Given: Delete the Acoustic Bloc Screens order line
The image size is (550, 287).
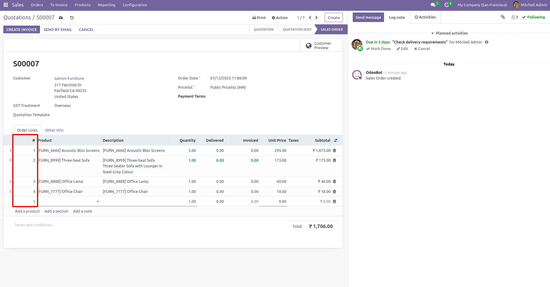Looking at the screenshot, I should click(x=335, y=151).
